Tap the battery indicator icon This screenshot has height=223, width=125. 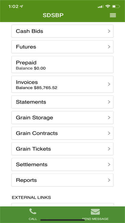(116, 6)
